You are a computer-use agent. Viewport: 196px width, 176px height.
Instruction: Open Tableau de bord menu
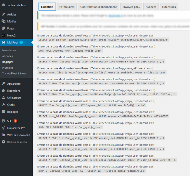[x=17, y=5]
